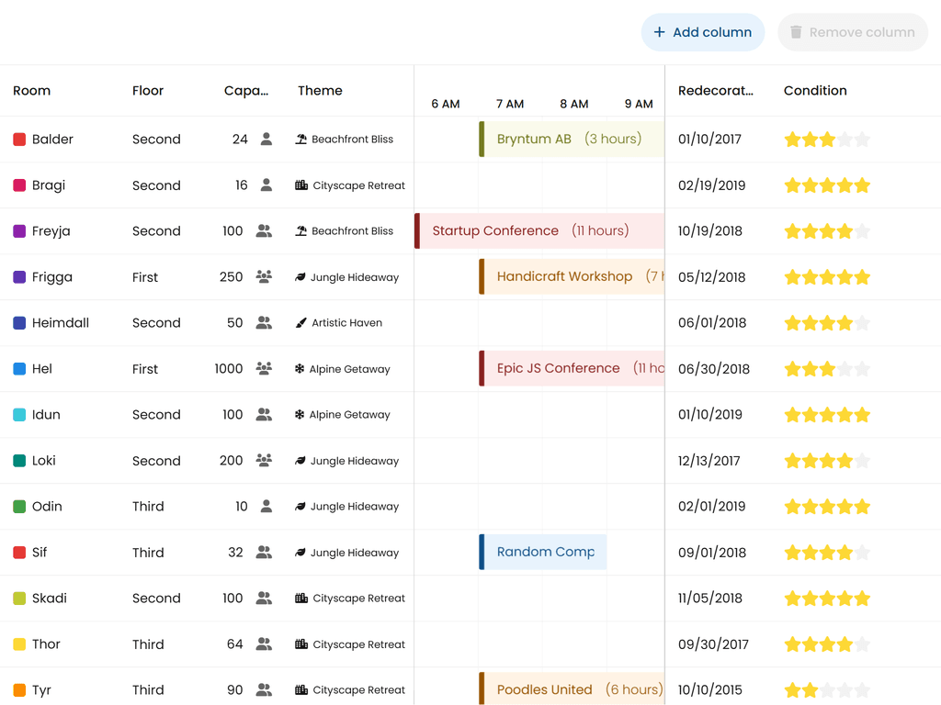Click the beach umbrella icon for Freyja
This screenshot has height=705, width=941.
[300, 231]
